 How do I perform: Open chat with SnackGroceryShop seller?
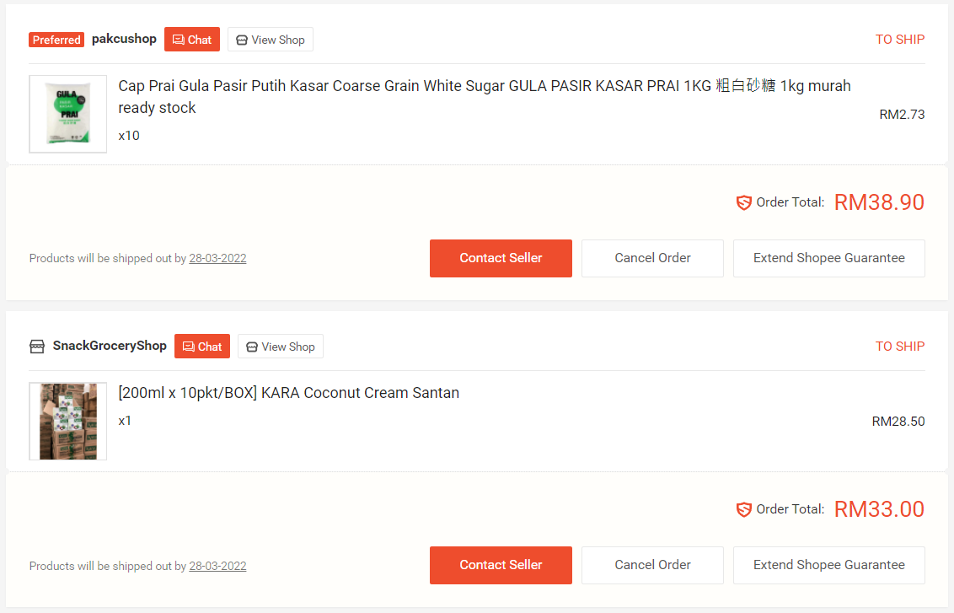click(x=201, y=347)
